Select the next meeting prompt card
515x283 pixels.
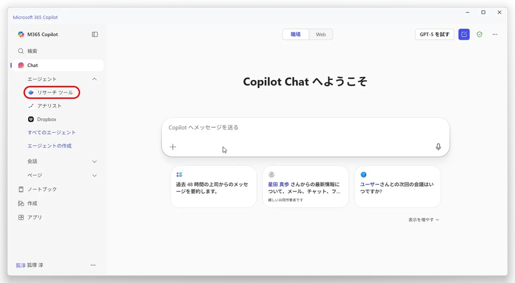pos(397,186)
